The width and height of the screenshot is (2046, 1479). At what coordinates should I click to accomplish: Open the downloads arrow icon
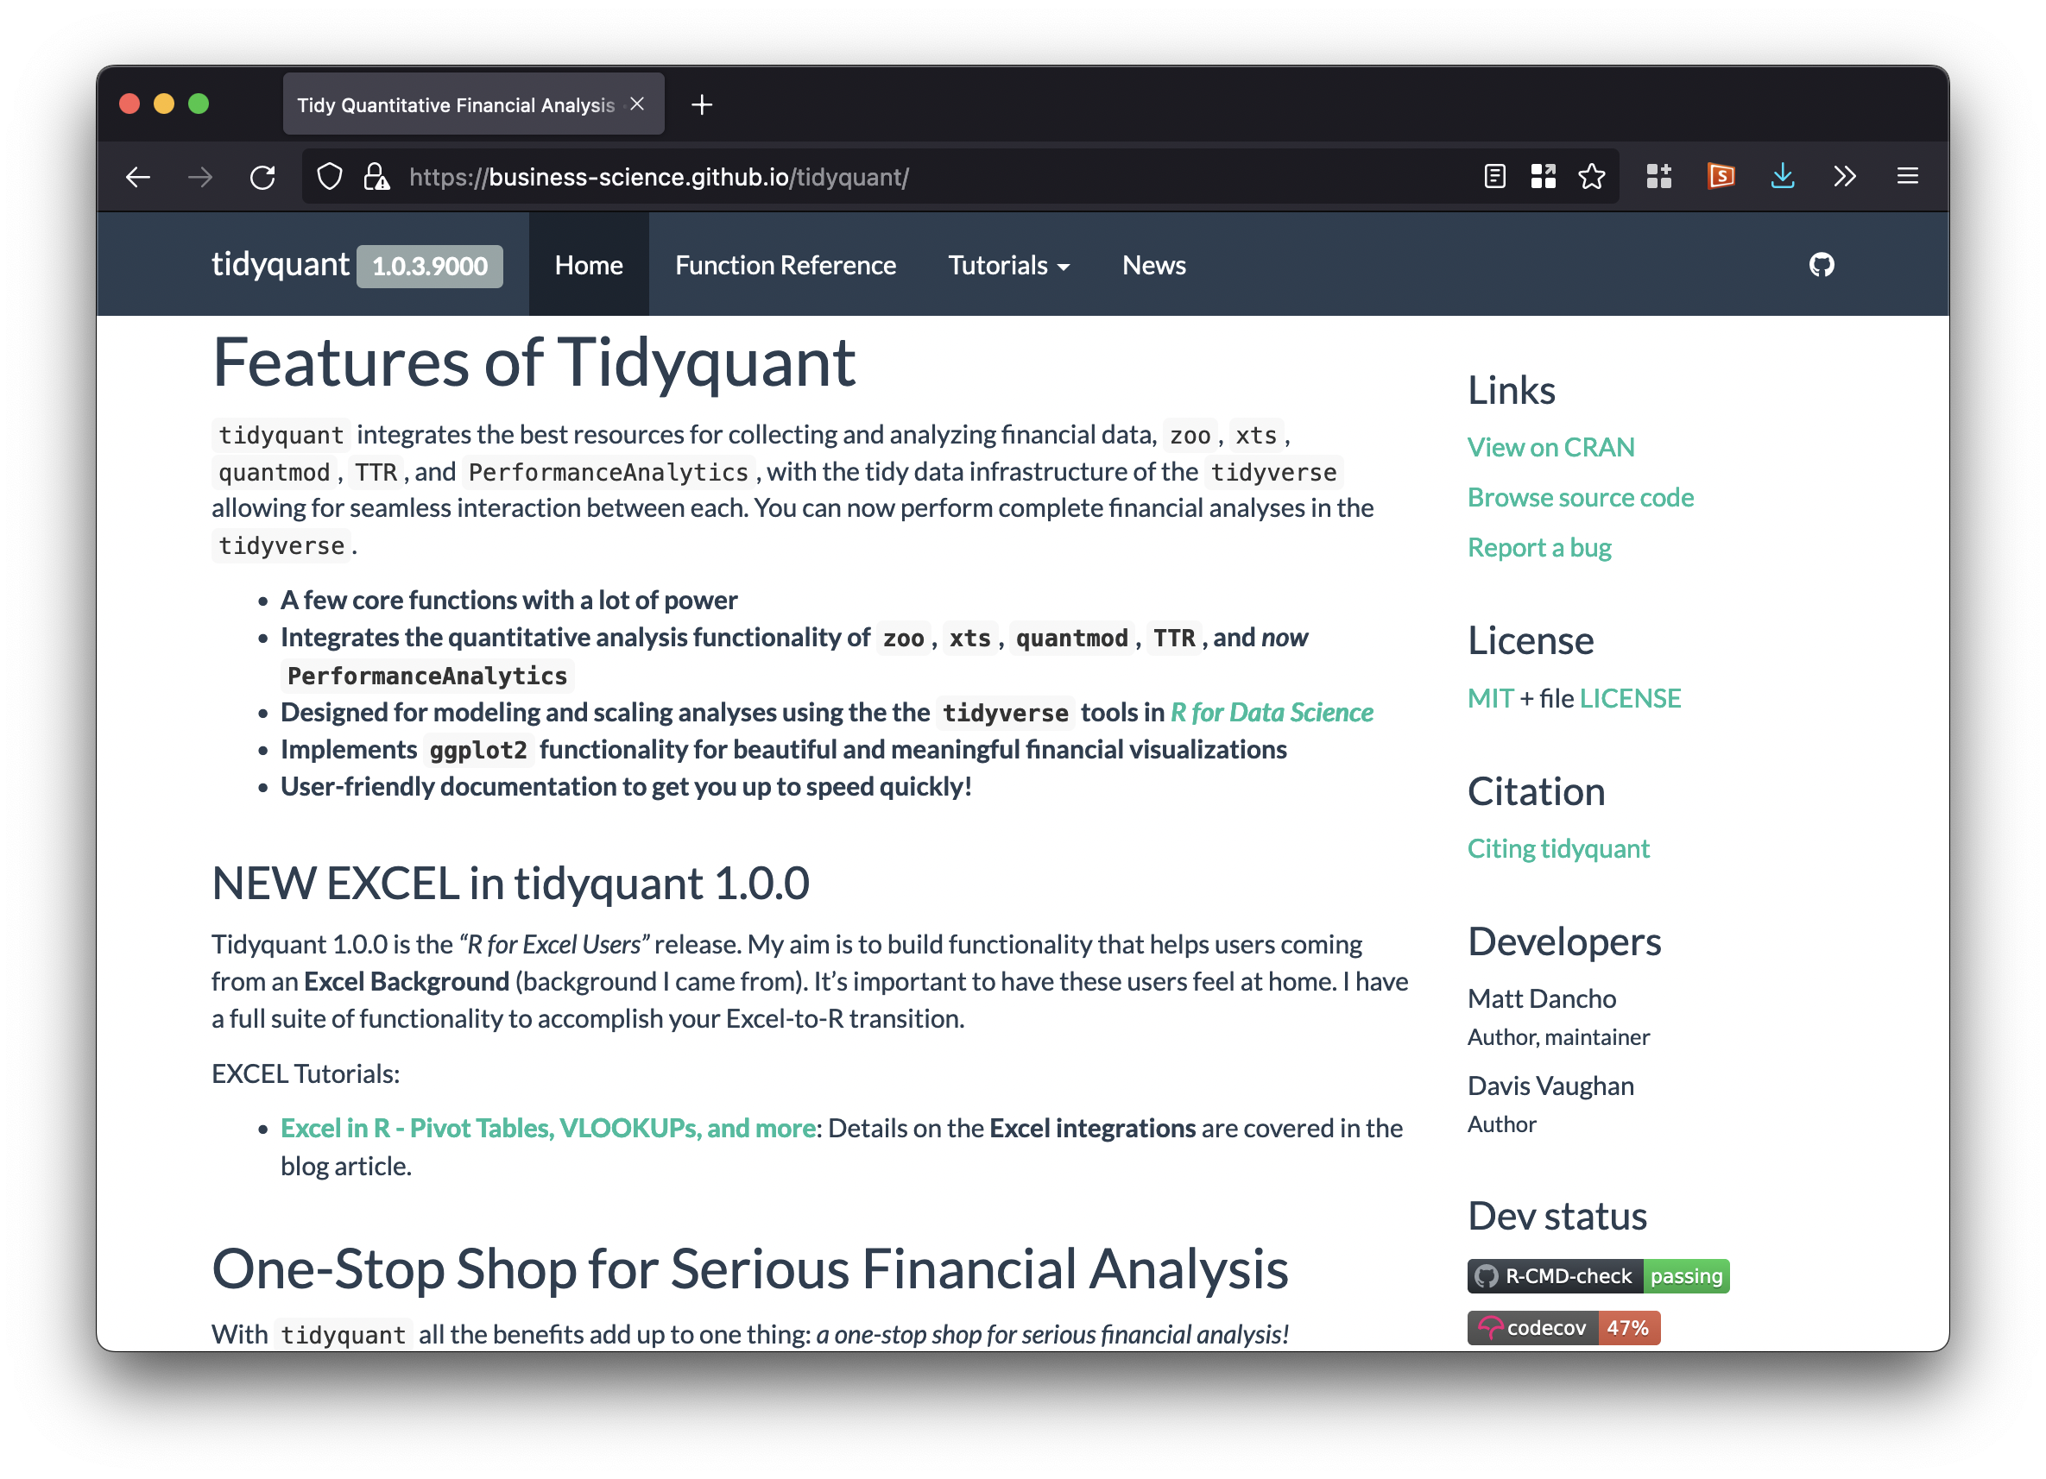point(1783,176)
